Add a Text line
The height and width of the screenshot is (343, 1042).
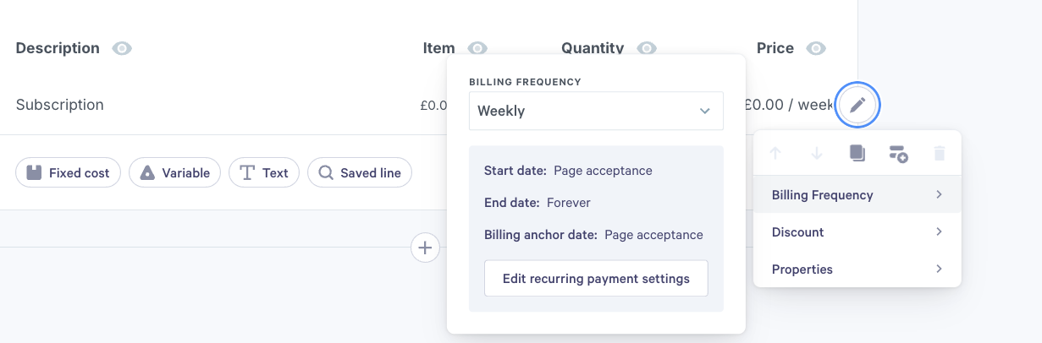coord(264,172)
